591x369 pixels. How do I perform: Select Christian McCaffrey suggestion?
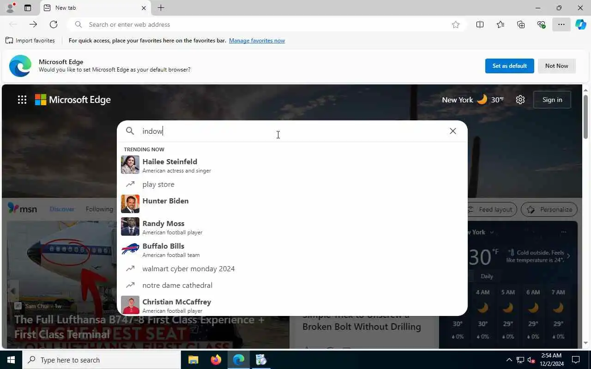[292, 305]
